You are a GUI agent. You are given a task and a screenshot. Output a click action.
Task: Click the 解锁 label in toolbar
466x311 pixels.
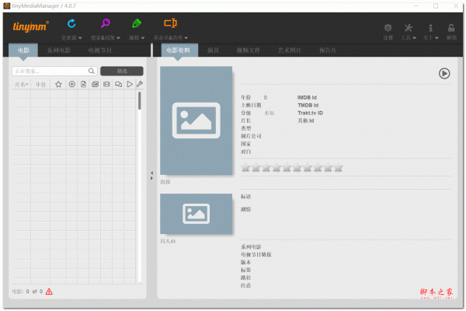point(451,38)
